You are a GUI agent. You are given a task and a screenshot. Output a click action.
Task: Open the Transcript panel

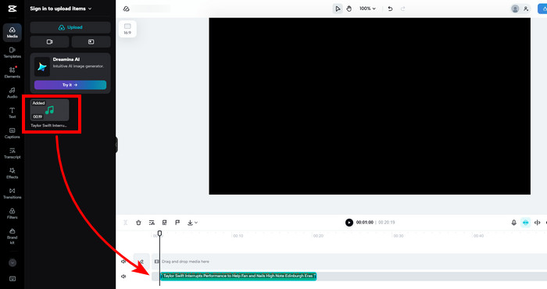(13, 153)
